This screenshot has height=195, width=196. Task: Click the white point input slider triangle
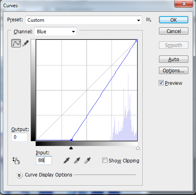click(x=138, y=148)
